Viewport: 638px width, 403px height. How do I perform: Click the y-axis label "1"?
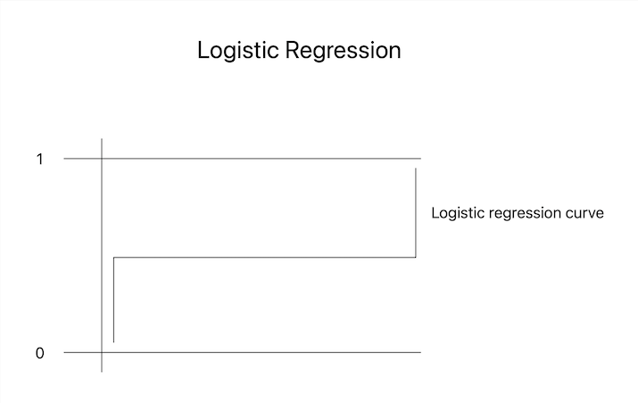pos(40,159)
